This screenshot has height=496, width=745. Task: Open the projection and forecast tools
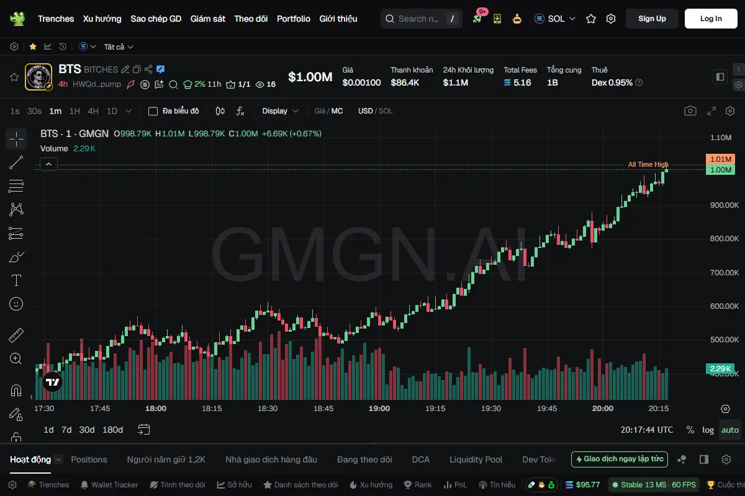click(x=16, y=233)
